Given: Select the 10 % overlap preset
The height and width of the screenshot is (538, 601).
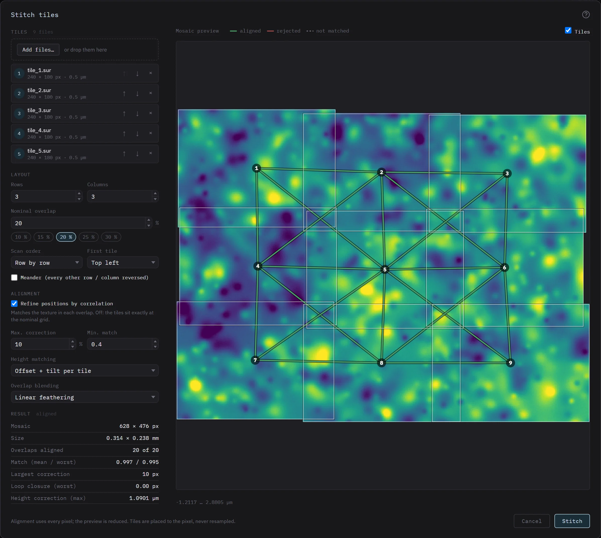Looking at the screenshot, I should pyautogui.click(x=21, y=237).
